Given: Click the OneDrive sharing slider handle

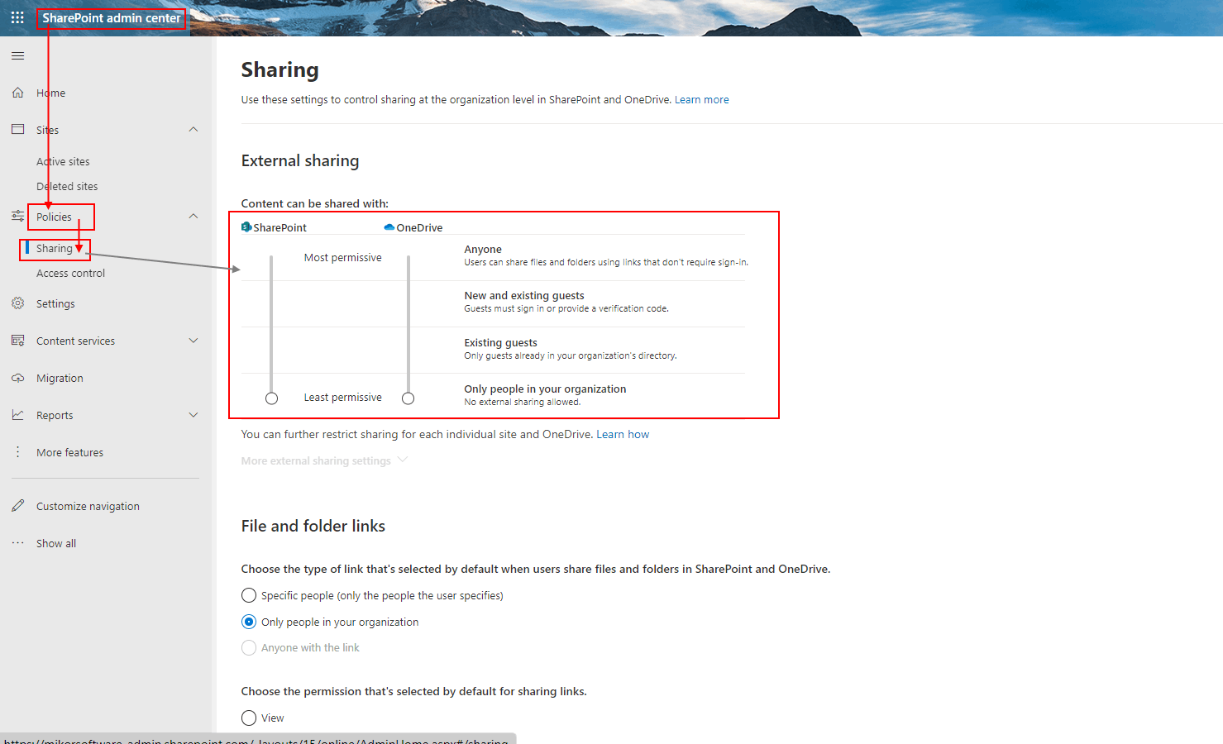Looking at the screenshot, I should tap(408, 398).
